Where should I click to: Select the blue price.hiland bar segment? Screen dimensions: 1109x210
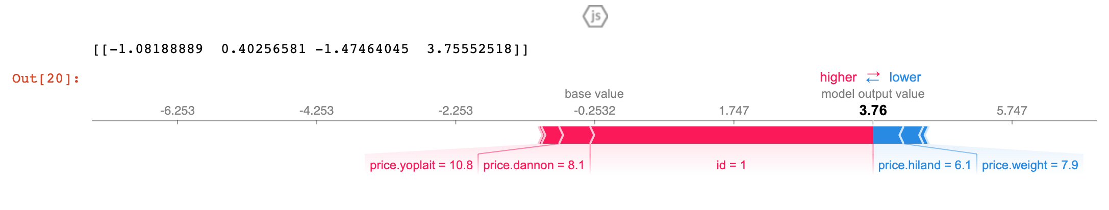tap(887, 135)
